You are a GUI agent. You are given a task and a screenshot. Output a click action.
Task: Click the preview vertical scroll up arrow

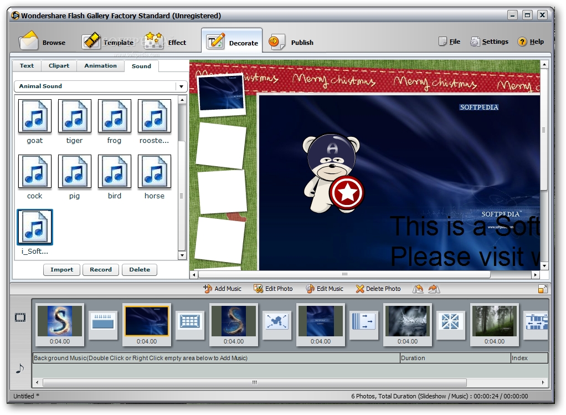(544, 65)
